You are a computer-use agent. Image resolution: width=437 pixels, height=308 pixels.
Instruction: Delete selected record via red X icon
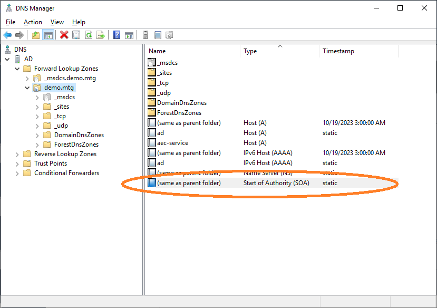point(63,35)
